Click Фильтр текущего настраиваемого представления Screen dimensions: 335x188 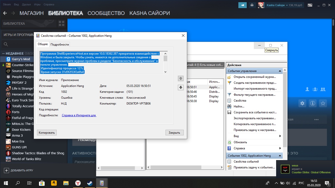[254, 95]
